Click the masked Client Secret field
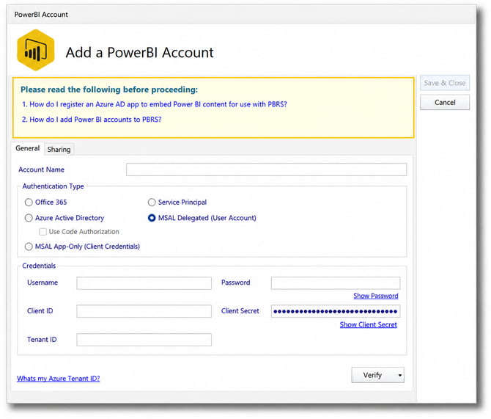This screenshot has width=491, height=419. click(336, 311)
